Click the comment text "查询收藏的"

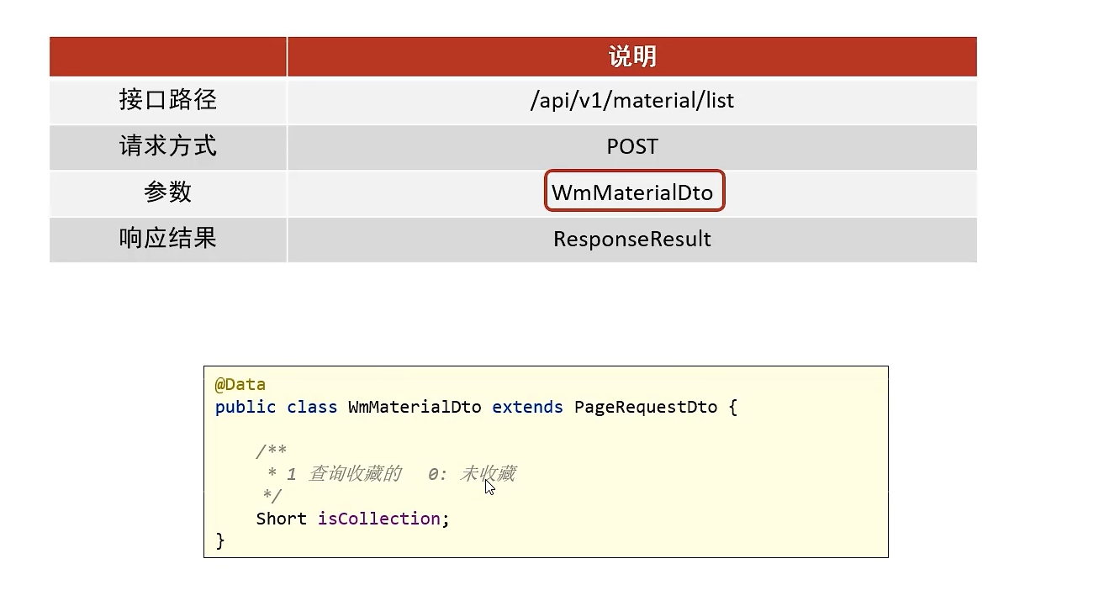point(355,474)
